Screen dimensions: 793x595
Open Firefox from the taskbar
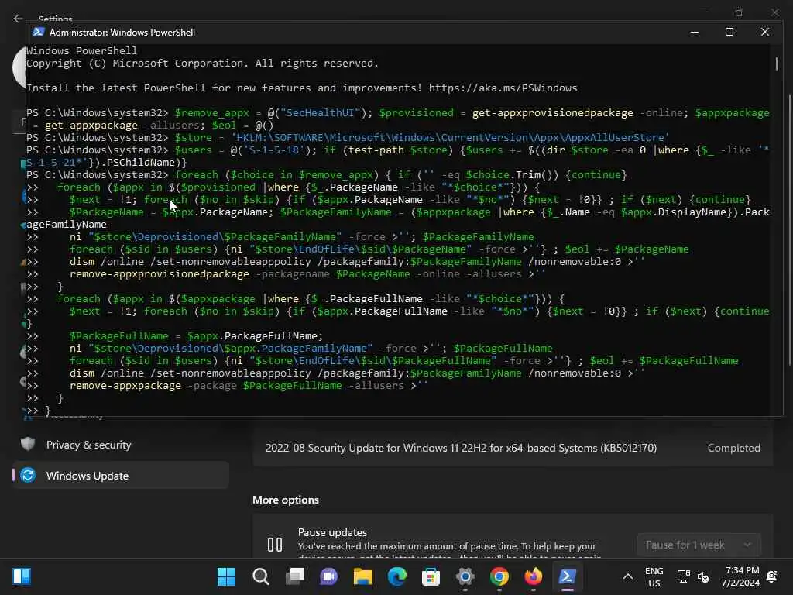pos(533,576)
